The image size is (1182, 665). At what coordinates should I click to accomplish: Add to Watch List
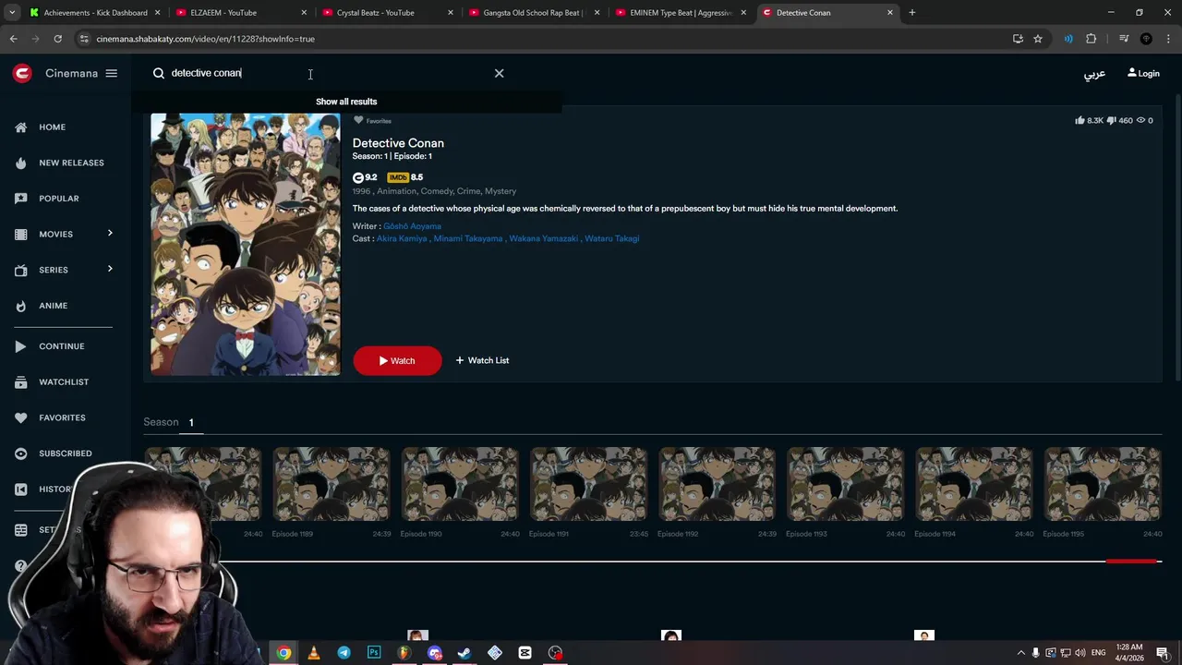(482, 360)
